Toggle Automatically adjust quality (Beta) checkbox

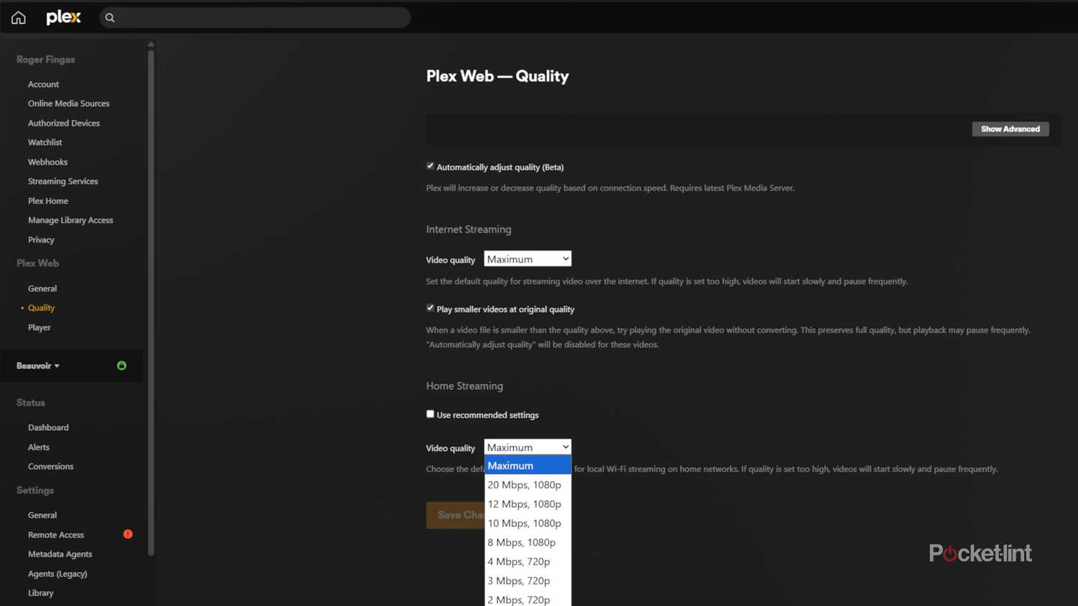tap(430, 166)
